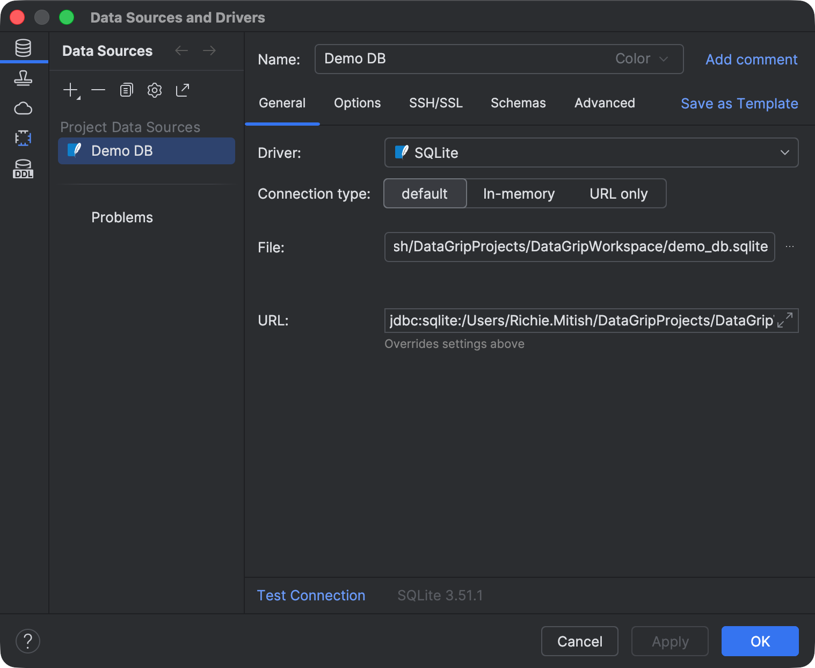Click the Apply button
Screen dimensions: 815x668
coord(670,641)
